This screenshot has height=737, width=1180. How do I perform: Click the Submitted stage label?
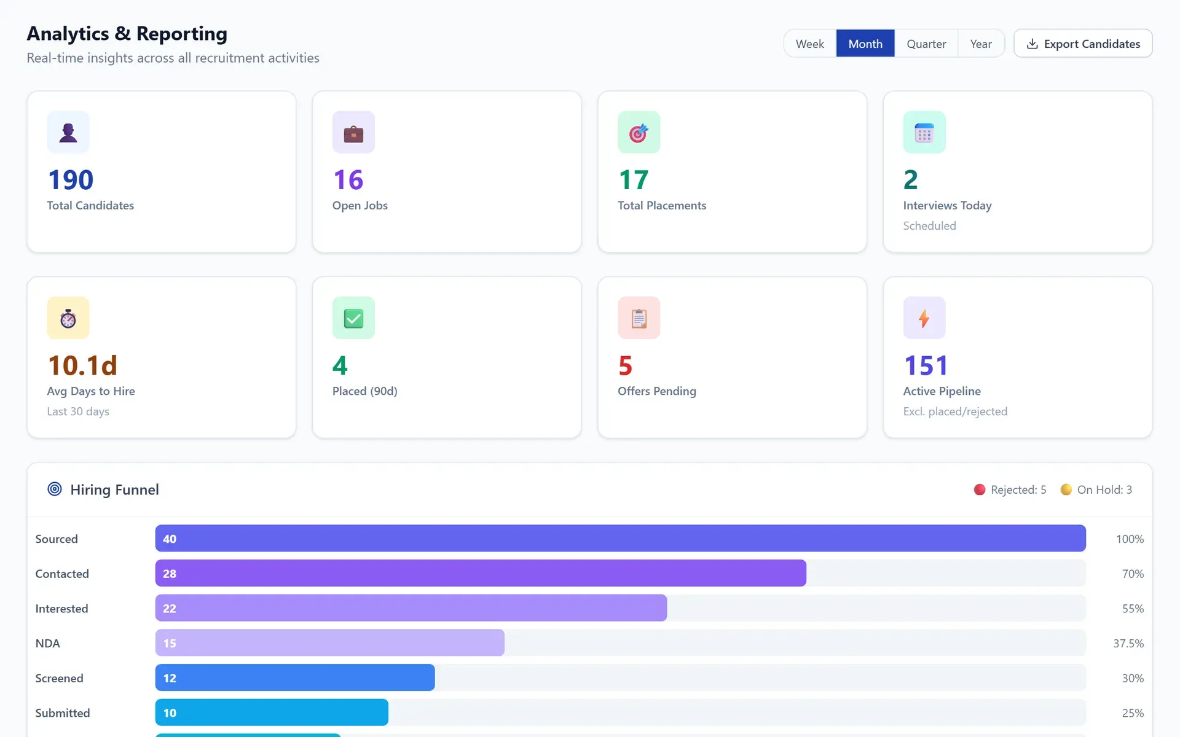(63, 713)
